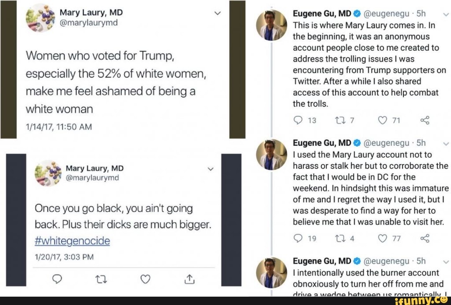Screen dimensions: 451x305
Task: Open the #whitegenocide hashtag link
Action: point(72,241)
